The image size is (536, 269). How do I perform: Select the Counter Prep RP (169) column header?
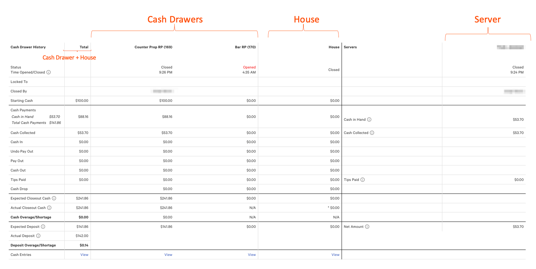(153, 47)
